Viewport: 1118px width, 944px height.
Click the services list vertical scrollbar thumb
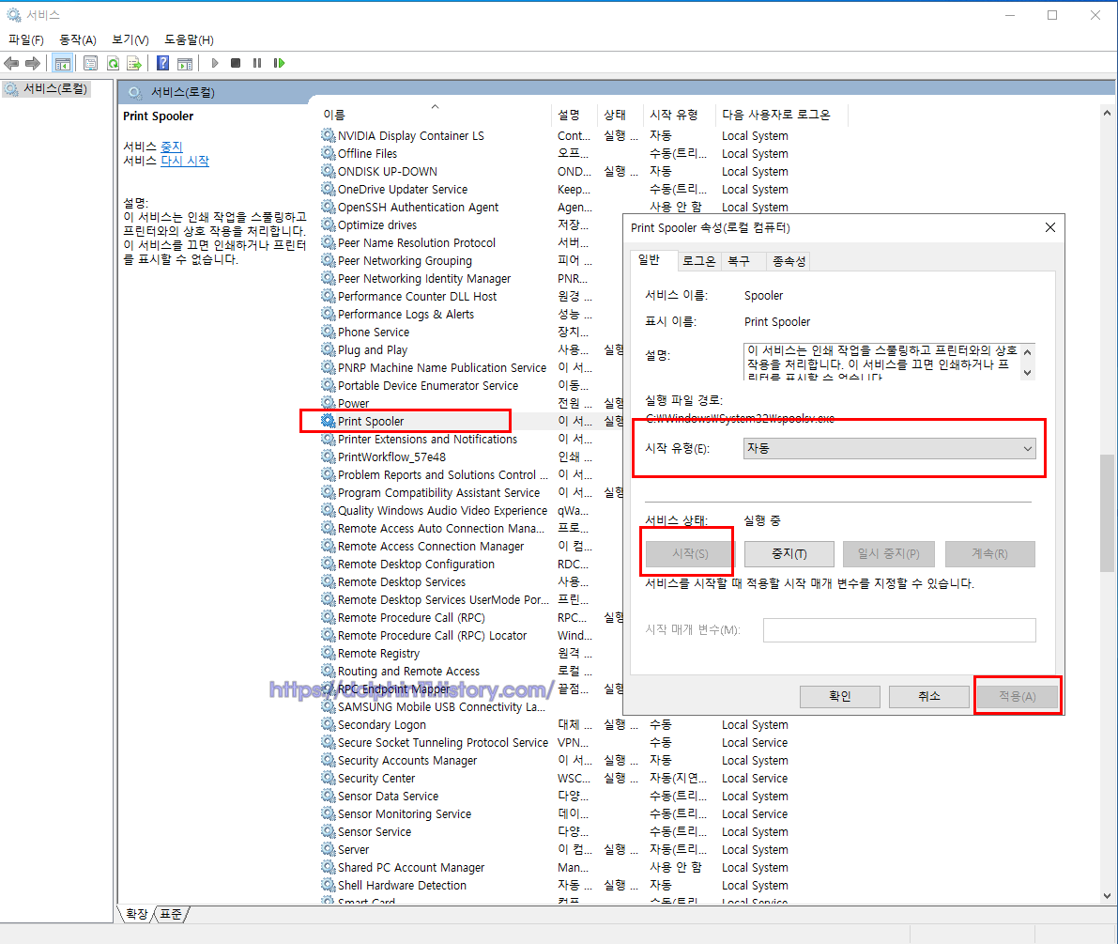click(1107, 512)
